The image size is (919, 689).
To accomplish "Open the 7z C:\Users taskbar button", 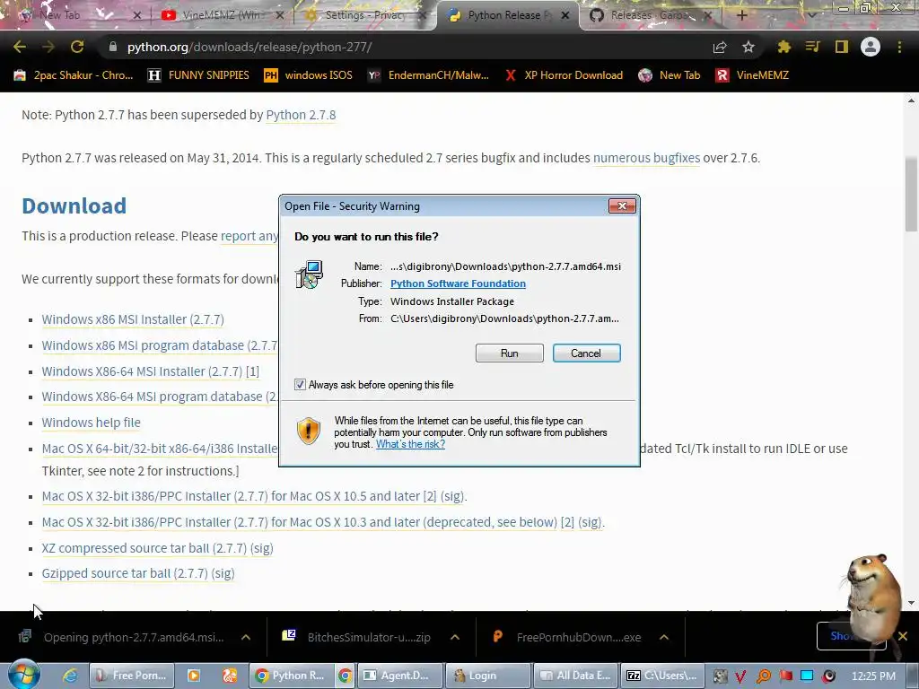I will click(663, 676).
